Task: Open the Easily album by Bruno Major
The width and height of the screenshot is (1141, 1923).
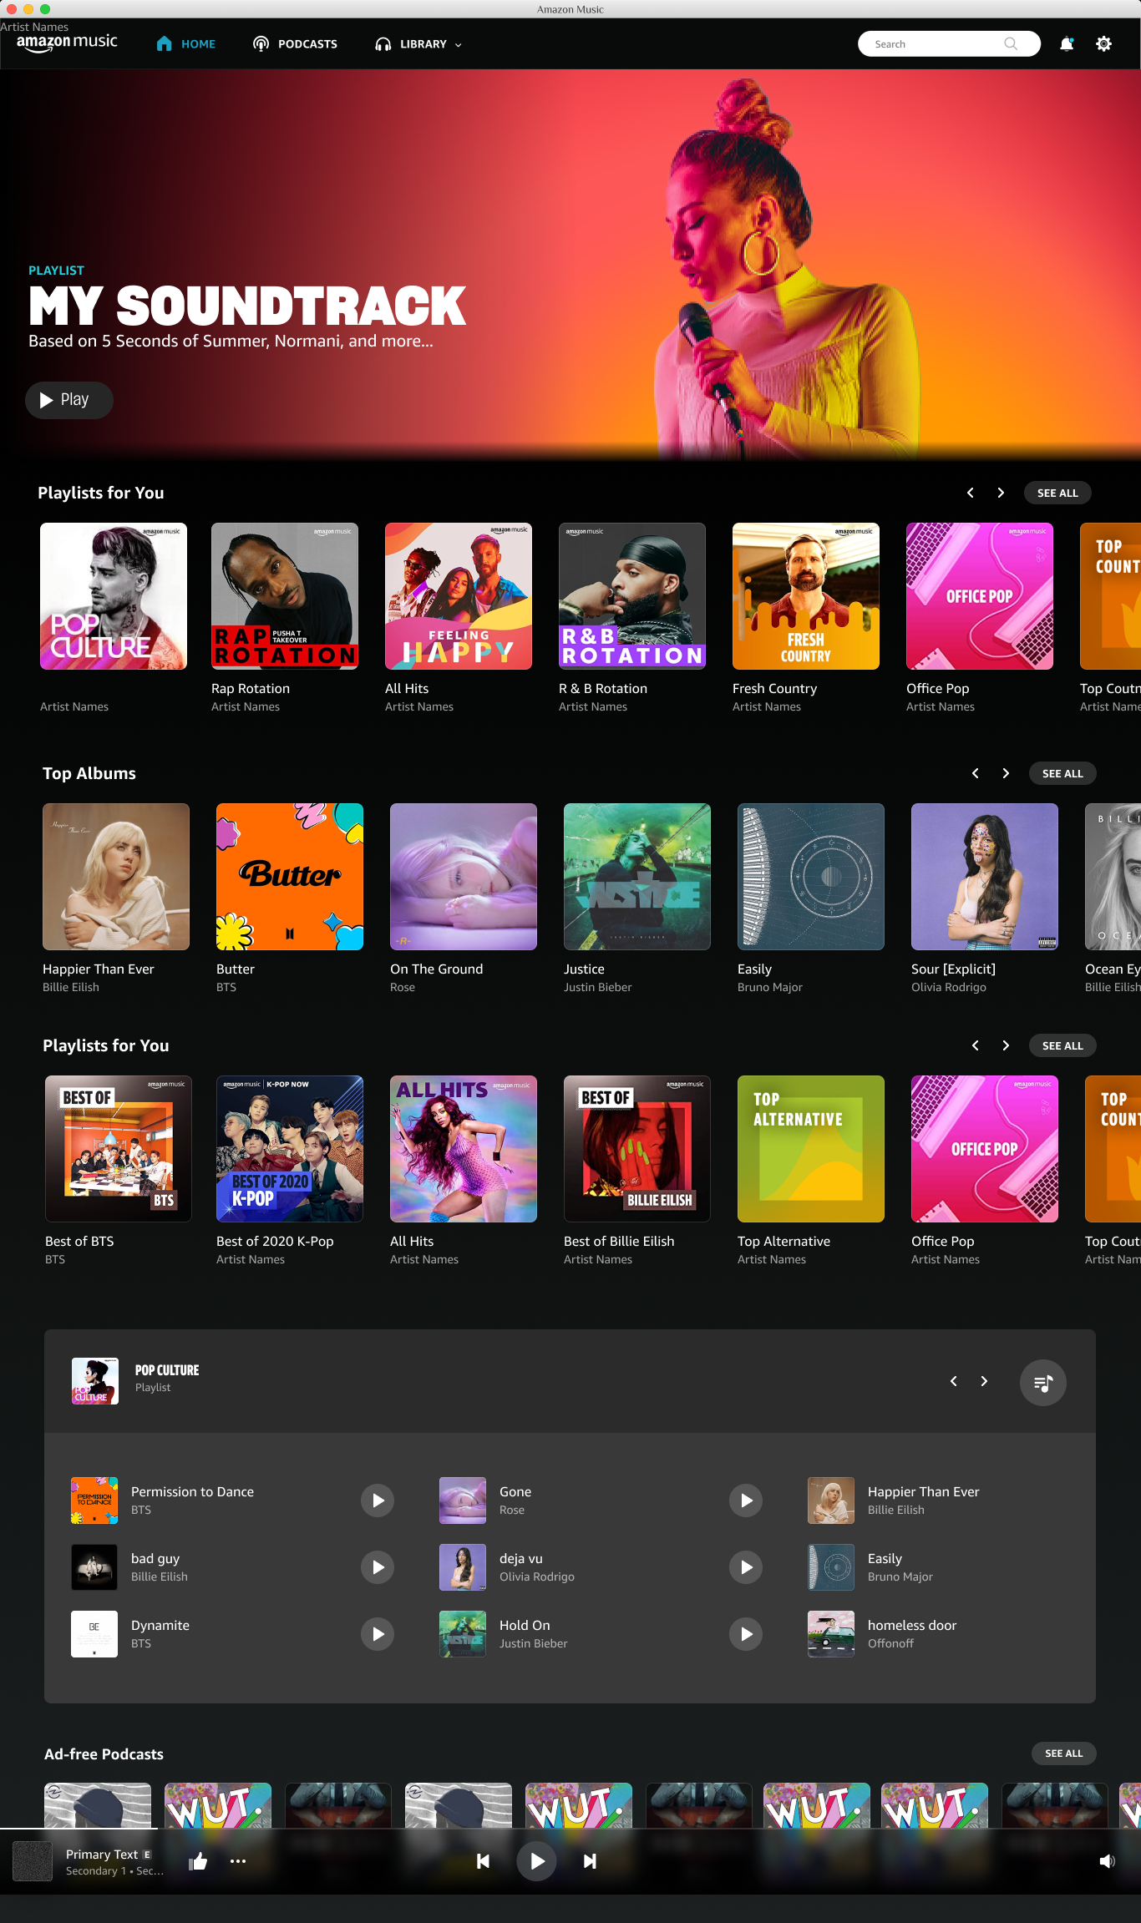Action: [811, 877]
